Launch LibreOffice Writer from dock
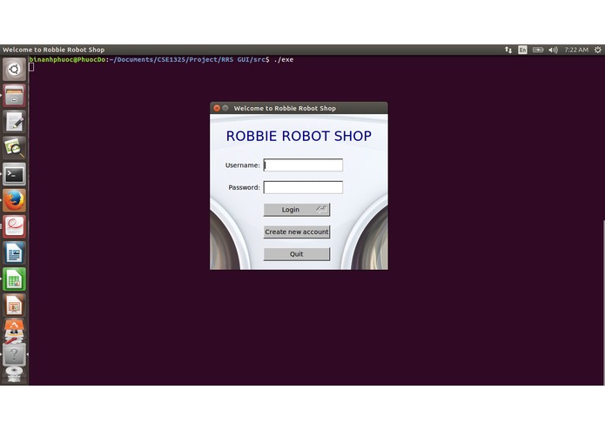Screen dimensions: 605x430 14,252
